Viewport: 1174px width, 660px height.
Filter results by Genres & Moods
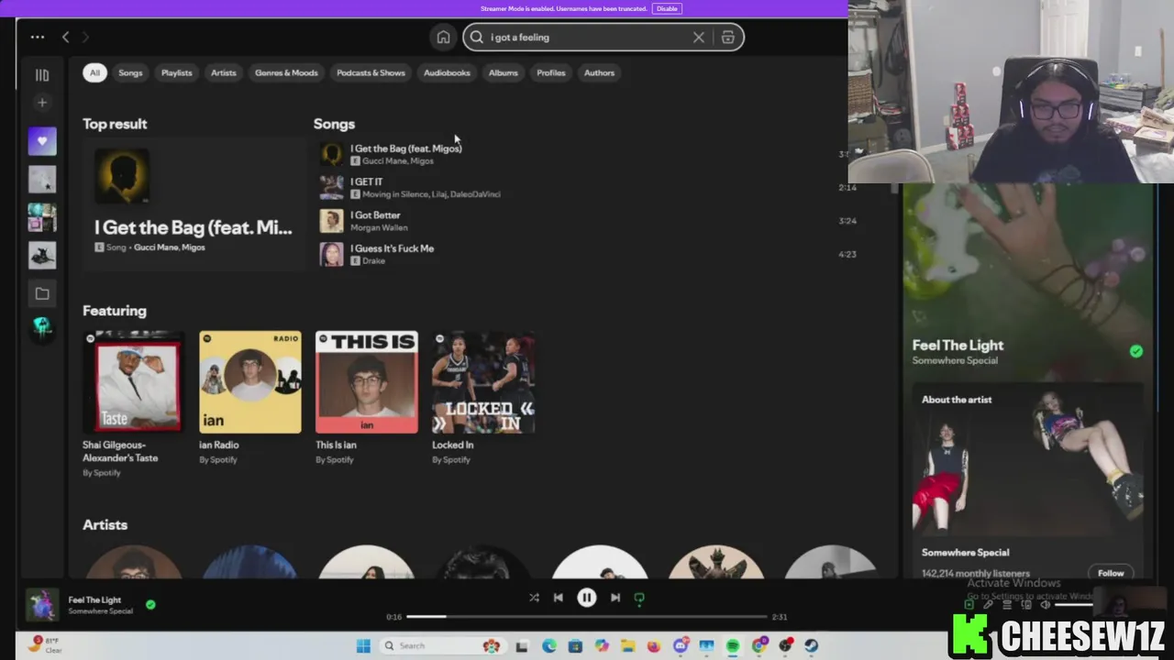coord(286,72)
